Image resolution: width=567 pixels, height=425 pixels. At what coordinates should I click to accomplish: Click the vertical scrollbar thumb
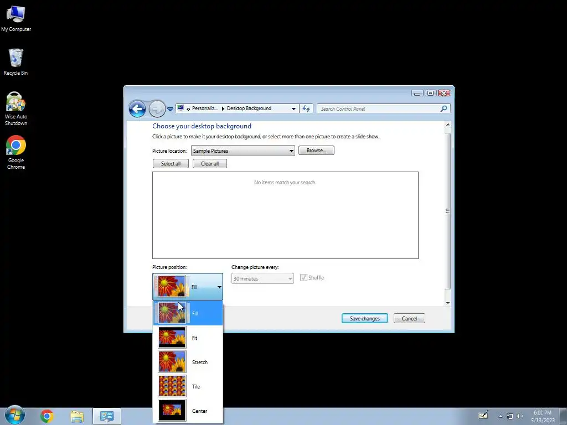click(447, 211)
